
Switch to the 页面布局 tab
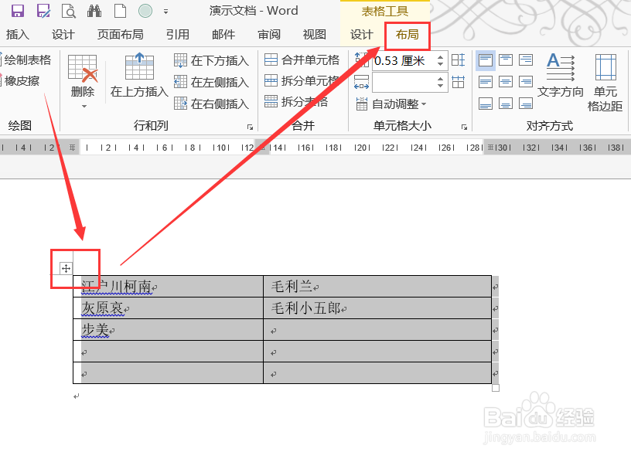coord(121,35)
